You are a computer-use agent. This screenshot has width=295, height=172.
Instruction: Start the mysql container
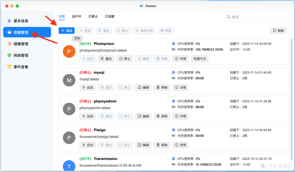(87, 87)
